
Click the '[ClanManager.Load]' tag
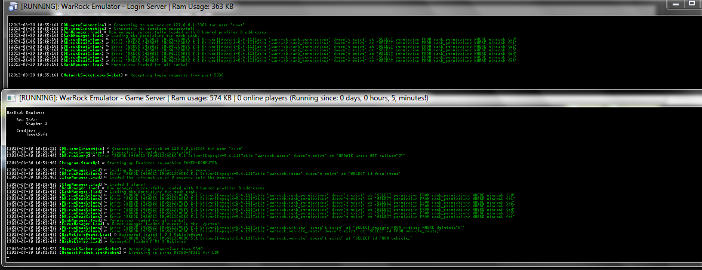[81, 185]
